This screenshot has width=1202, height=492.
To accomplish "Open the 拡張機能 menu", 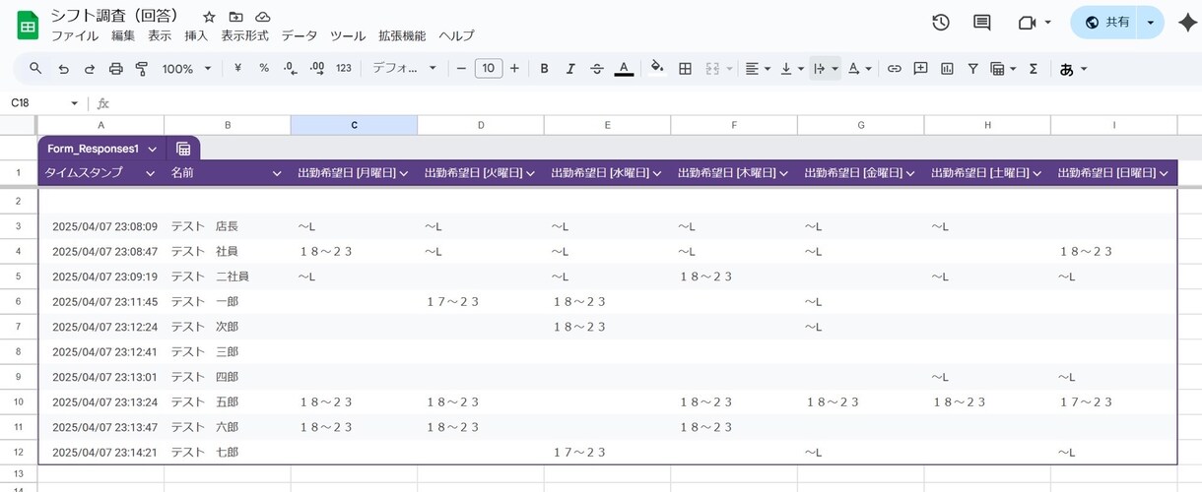I will pos(402,35).
